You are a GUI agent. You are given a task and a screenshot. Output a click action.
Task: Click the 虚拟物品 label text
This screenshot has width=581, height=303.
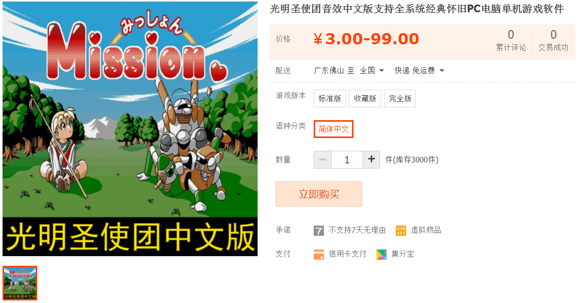point(426,230)
